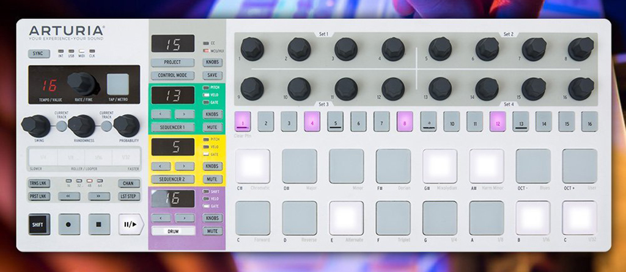
Task: Click the KNOBS button beside PROJECT
Action: click(x=212, y=63)
